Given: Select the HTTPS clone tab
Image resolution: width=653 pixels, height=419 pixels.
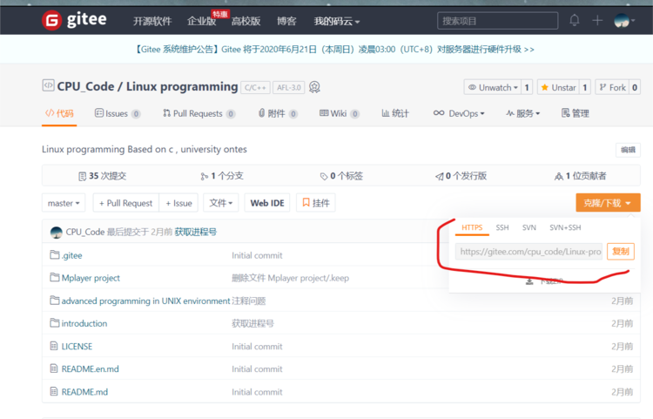Looking at the screenshot, I should pos(472,228).
